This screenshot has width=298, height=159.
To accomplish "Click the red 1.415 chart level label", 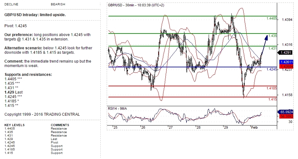I will tap(272, 99).
